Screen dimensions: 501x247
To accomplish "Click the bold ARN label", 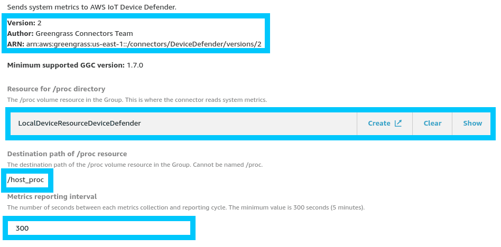I will pyautogui.click(x=15, y=44).
